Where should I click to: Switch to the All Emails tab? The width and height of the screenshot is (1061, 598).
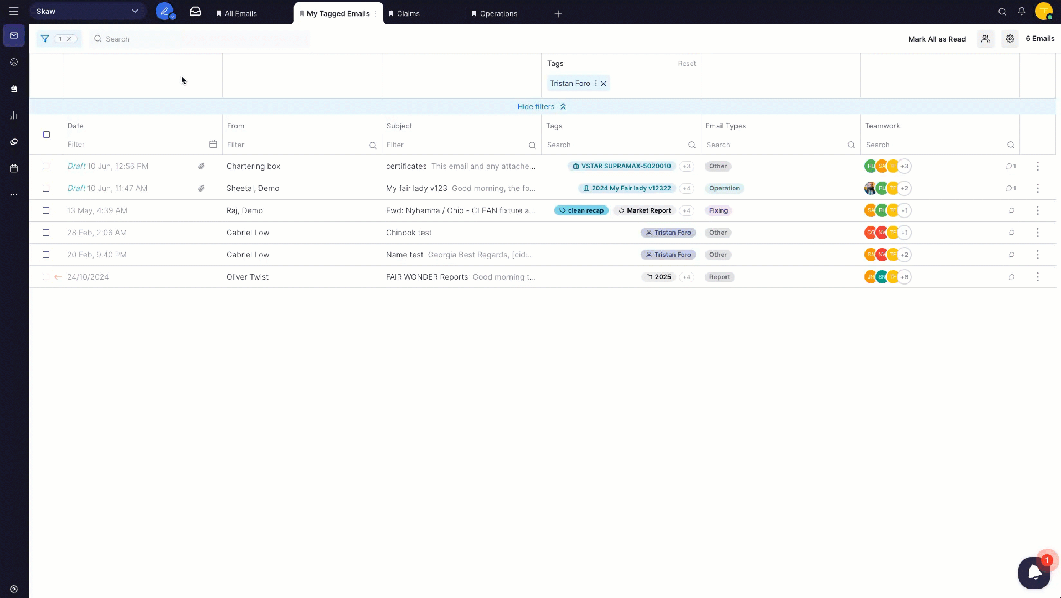coord(240,13)
